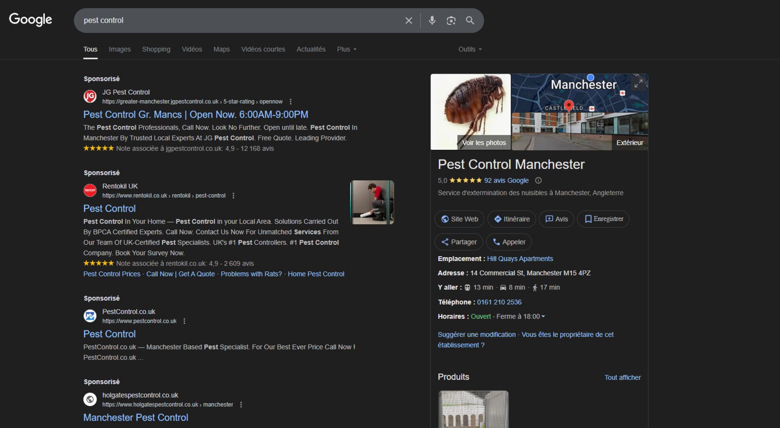Screen dimensions: 780x428
Task: Click the Manchester map thumbnail
Action: pos(580,93)
